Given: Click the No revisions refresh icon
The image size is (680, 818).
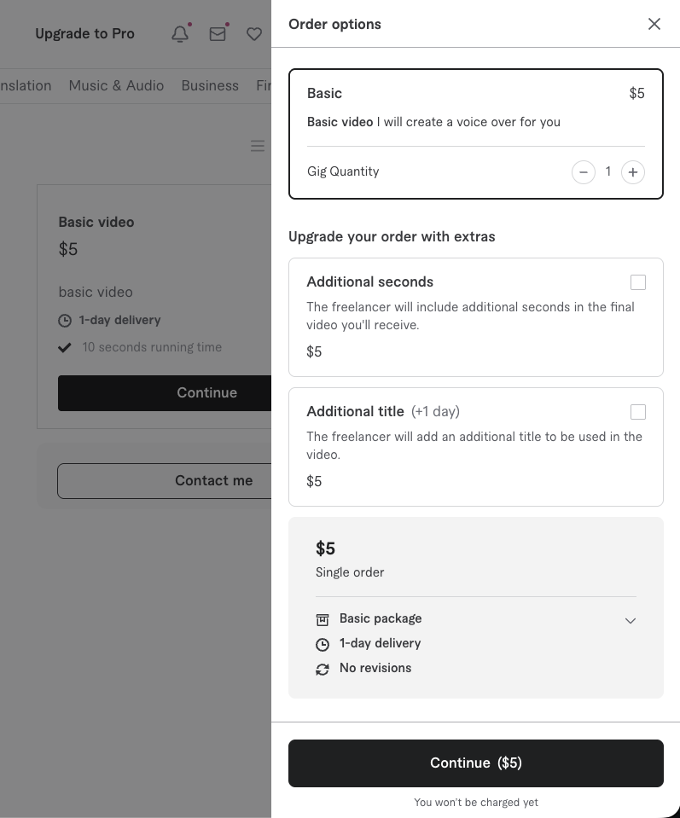Looking at the screenshot, I should [x=323, y=670].
